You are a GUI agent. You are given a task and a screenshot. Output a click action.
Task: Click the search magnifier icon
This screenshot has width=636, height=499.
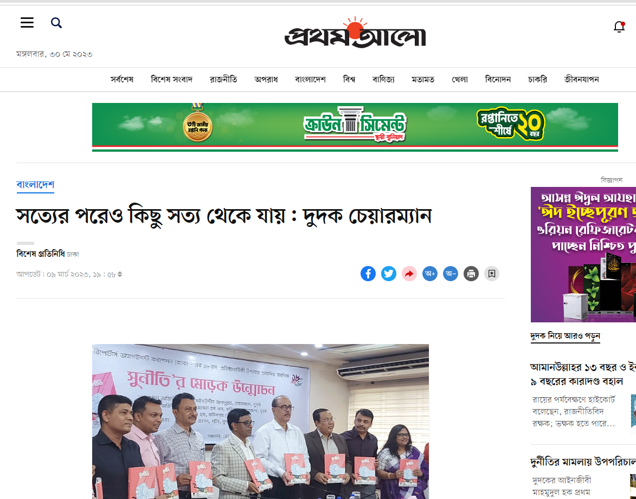click(x=56, y=23)
